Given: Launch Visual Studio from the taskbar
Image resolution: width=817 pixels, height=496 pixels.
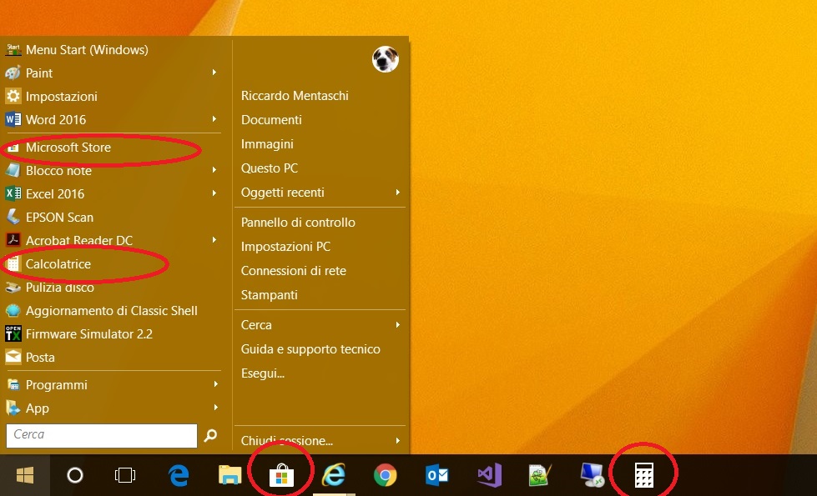Looking at the screenshot, I should [x=489, y=475].
